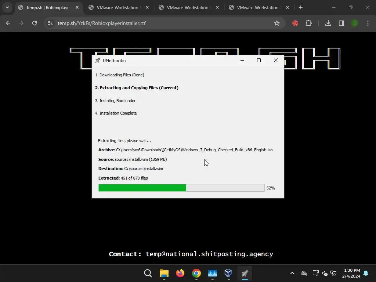The width and height of the screenshot is (376, 282).
Task: Open Chrome three-dot menu
Action: click(368, 23)
